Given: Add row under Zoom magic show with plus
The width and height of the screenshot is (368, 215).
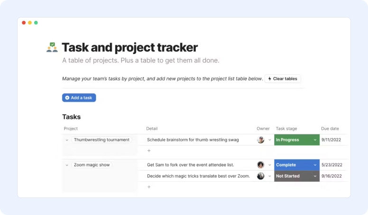Looking at the screenshot, I should (x=149, y=187).
